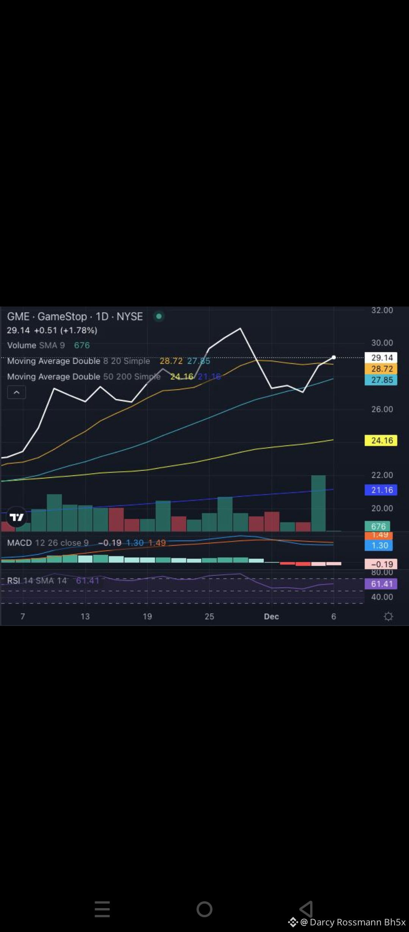
Task: Select the RSI 14 SMA 14 legend
Action: click(37, 580)
